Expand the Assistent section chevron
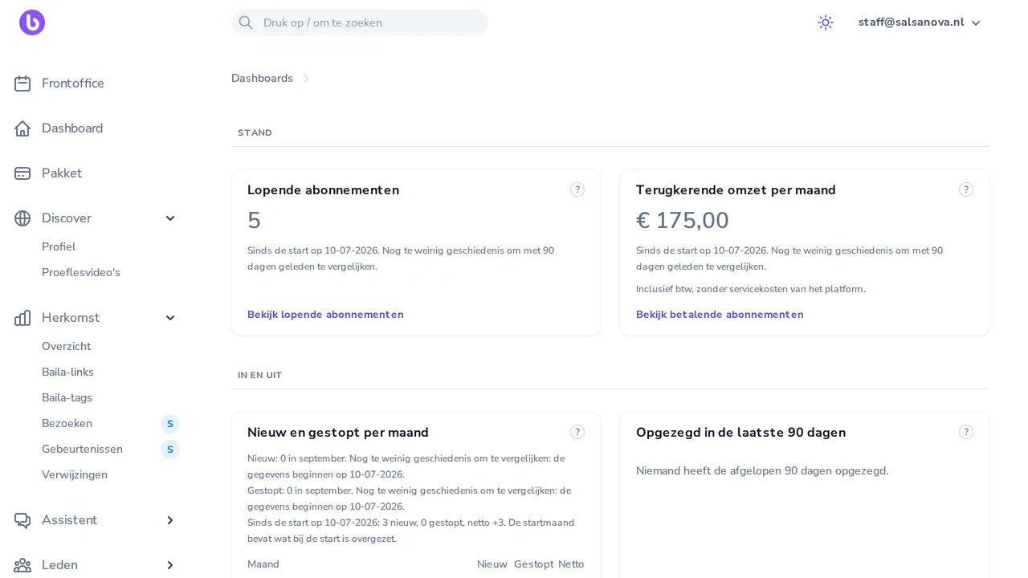The image size is (1028, 578). [x=170, y=520]
